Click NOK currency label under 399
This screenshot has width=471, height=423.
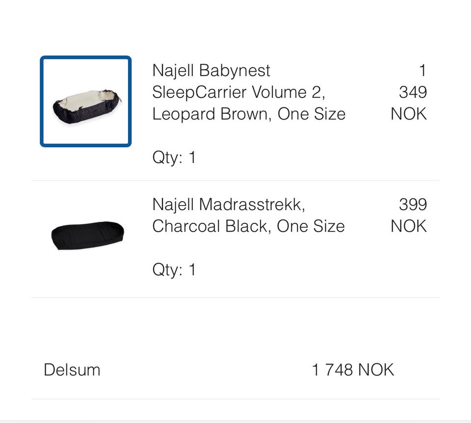[409, 226]
